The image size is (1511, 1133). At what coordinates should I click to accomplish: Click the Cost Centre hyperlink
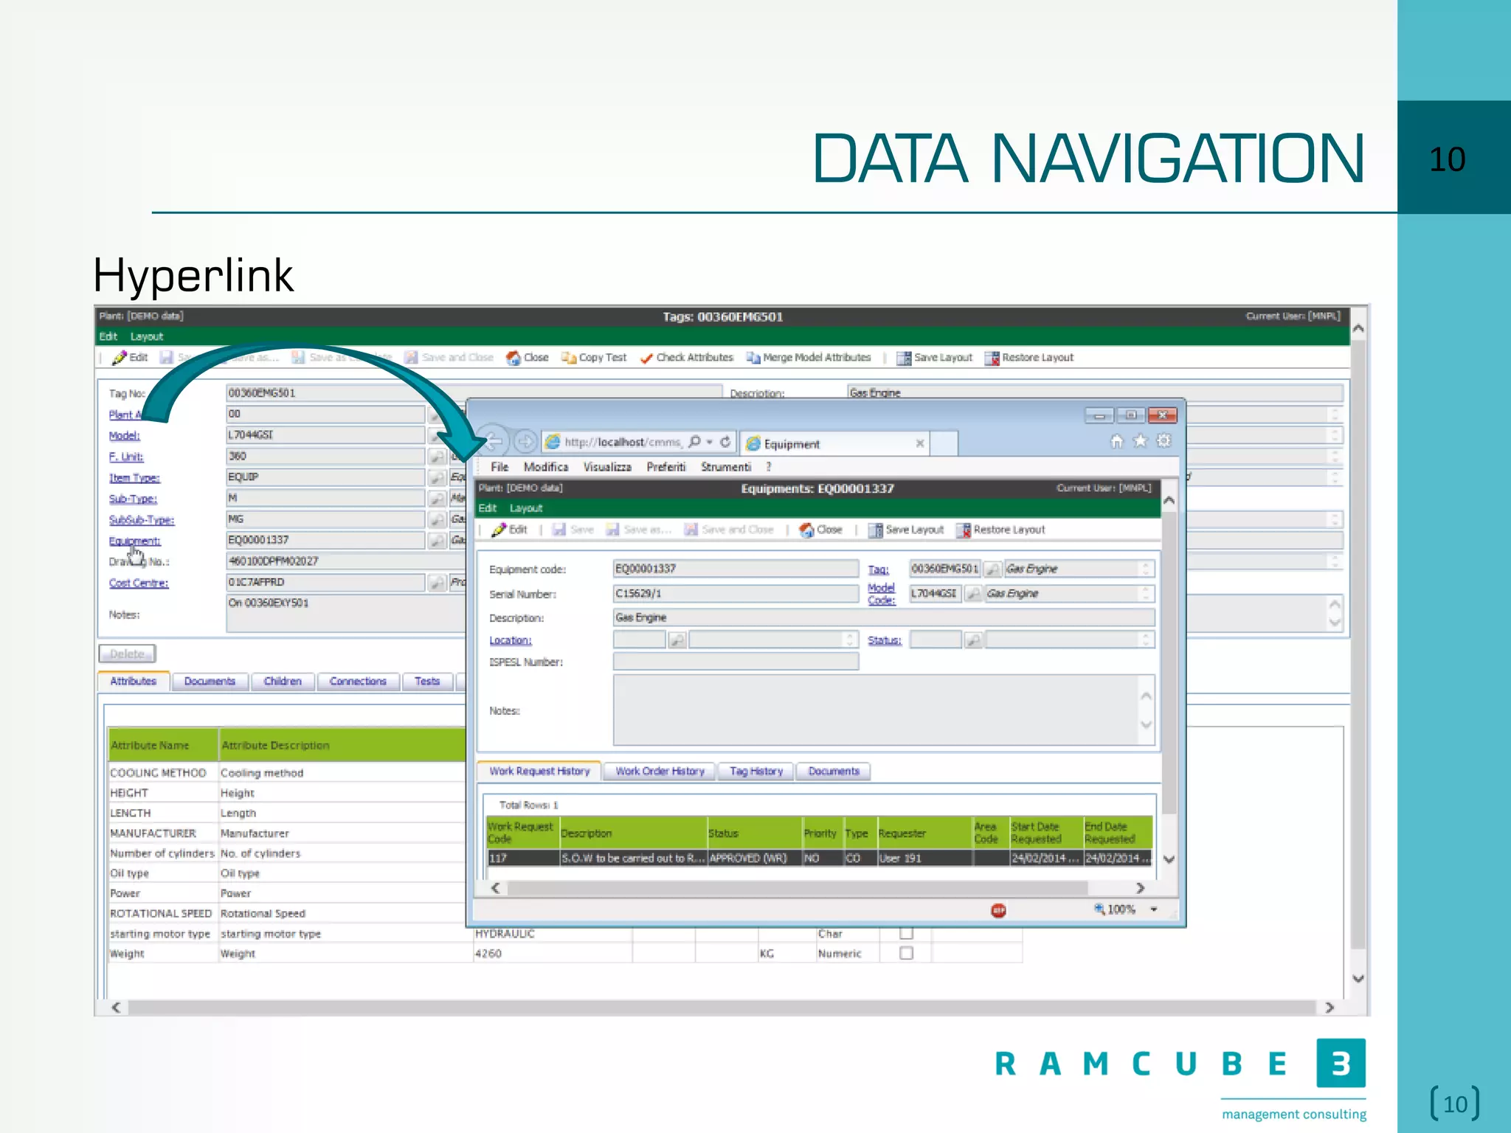tap(139, 583)
